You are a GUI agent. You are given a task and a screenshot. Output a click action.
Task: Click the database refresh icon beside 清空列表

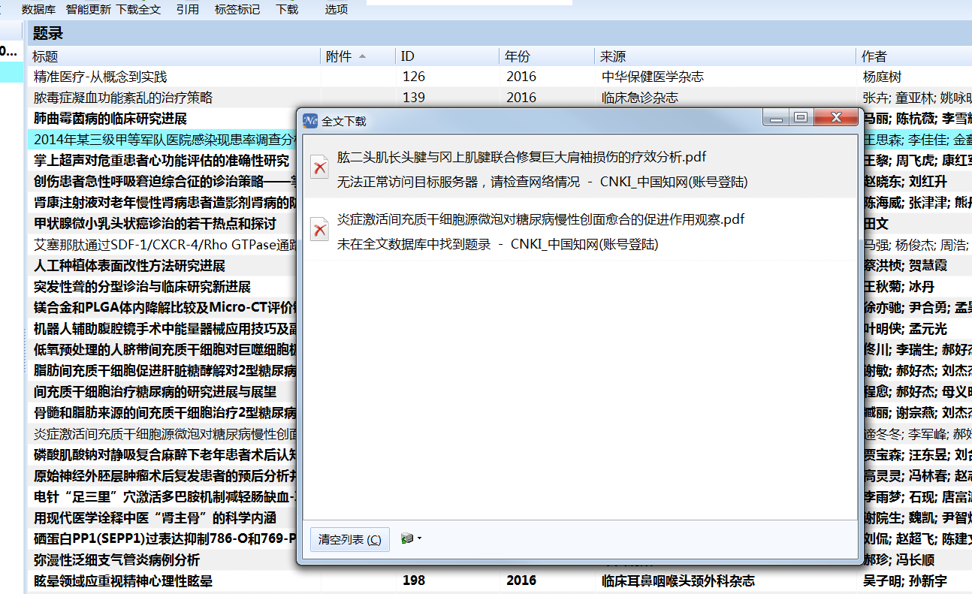407,538
